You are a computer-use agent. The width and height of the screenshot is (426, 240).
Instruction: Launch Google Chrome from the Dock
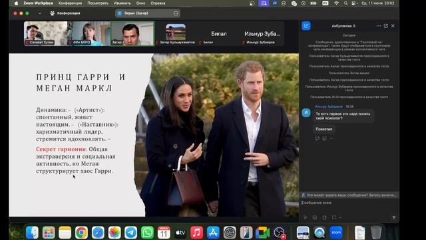click(81, 233)
